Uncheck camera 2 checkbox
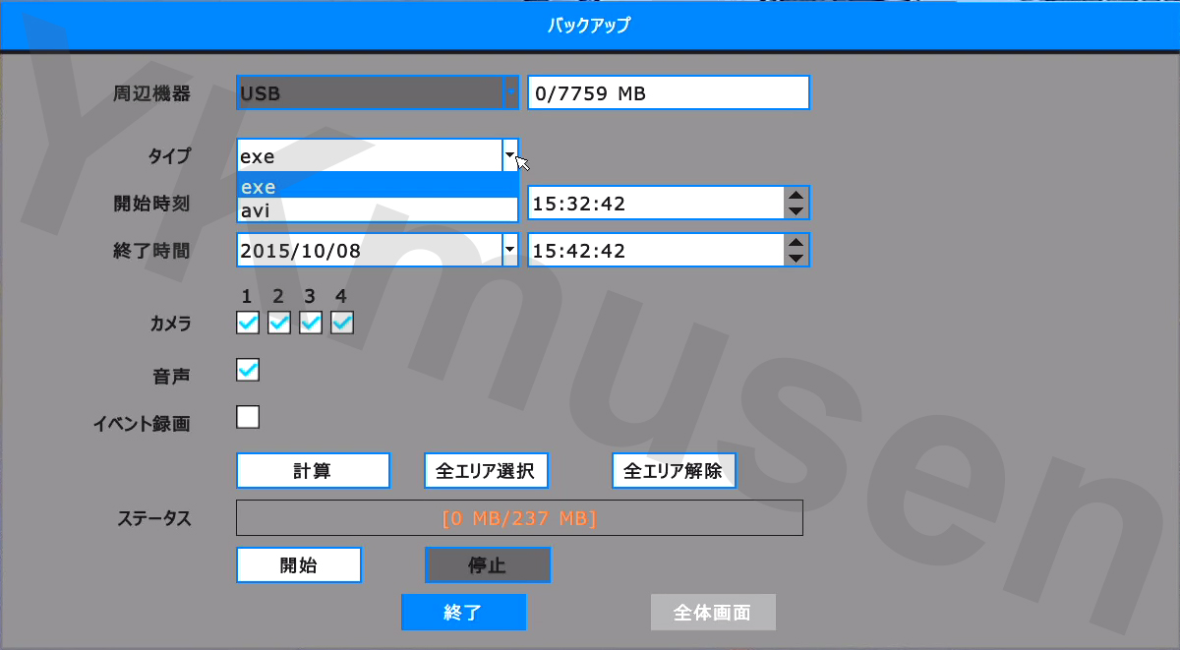Image resolution: width=1180 pixels, height=650 pixels. tap(279, 323)
